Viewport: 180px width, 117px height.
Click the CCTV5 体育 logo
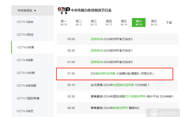coord(64,11)
